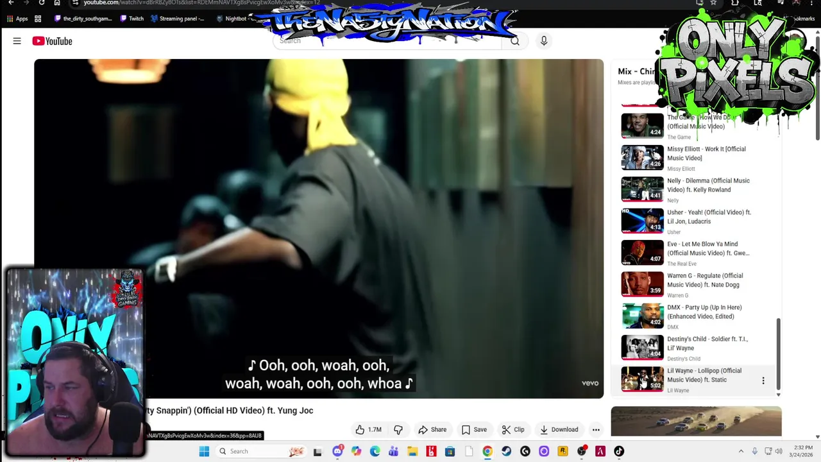This screenshot has height=462, width=821.
Task: Launch Copilot from the taskbar
Action: [x=356, y=451]
